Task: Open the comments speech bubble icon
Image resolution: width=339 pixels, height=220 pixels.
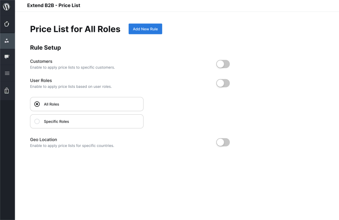Action: (x=7, y=57)
